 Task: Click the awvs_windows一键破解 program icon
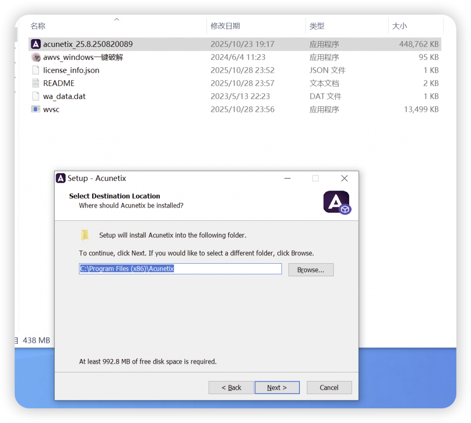point(36,57)
